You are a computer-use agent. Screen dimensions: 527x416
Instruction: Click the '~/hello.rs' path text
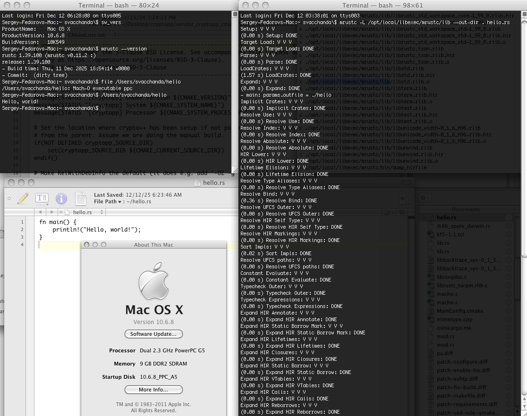tap(139, 201)
